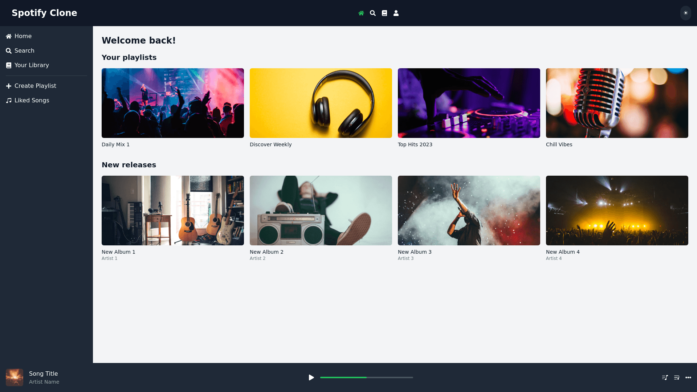This screenshot has width=697, height=392.
Task: Open the three-dots more options menu
Action: point(688,377)
